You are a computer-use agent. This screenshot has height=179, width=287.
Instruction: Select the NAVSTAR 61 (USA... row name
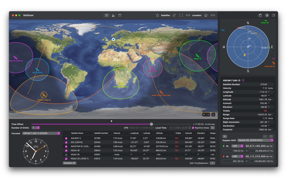80,146
